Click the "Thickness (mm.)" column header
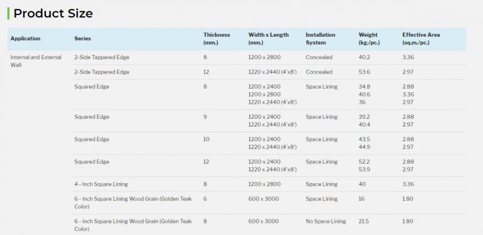 [217, 39]
